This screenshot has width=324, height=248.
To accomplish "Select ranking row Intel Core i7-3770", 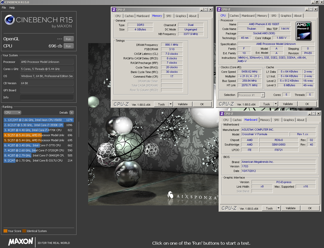I will point(39,145).
